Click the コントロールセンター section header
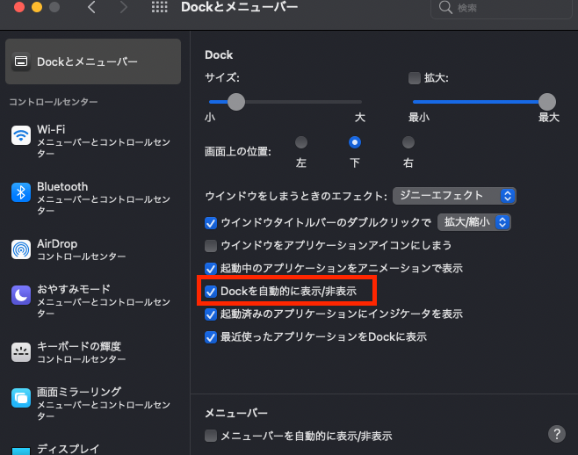578x455 pixels. tap(54, 102)
